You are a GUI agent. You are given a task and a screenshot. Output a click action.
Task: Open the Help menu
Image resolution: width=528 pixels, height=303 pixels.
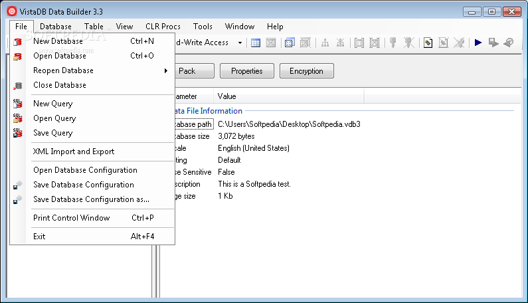(x=275, y=27)
